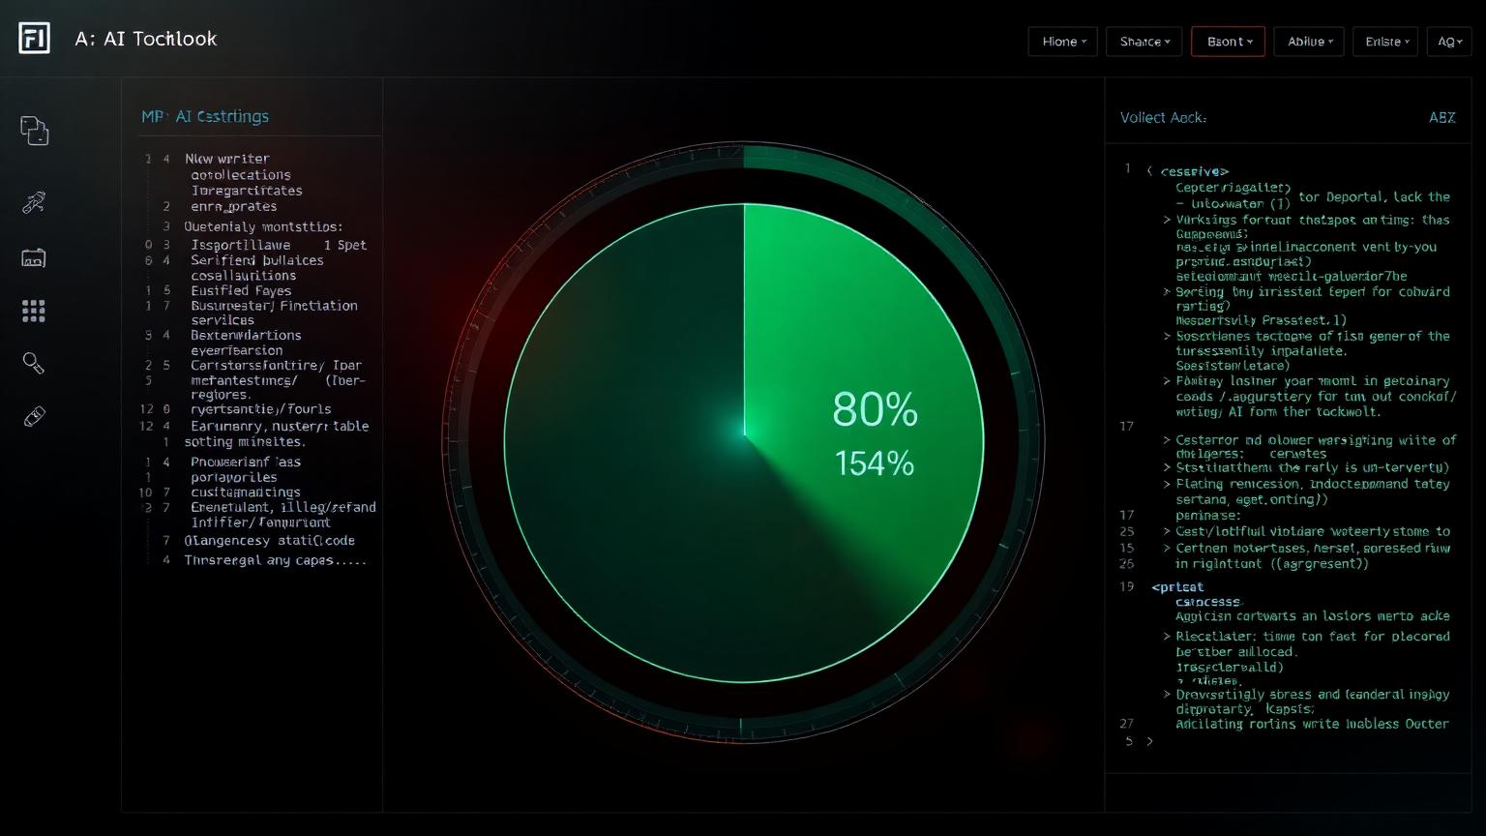1486x836 pixels.
Task: Click '1 Spet' in the Issportlllawe row
Action: [345, 245]
